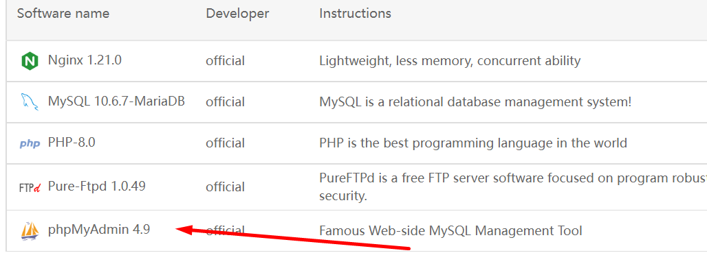Click the MySQL relational database description
This screenshot has width=707, height=277.
point(475,102)
